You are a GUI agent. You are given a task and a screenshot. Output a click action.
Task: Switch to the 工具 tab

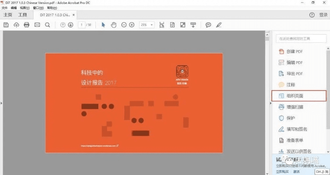click(x=22, y=15)
